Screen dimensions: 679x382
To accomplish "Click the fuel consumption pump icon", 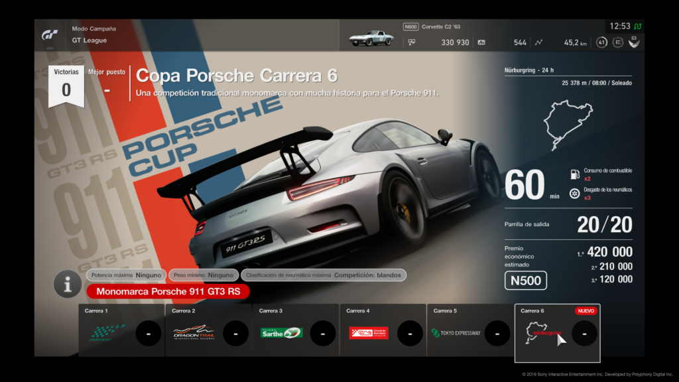I will pyautogui.click(x=575, y=174).
